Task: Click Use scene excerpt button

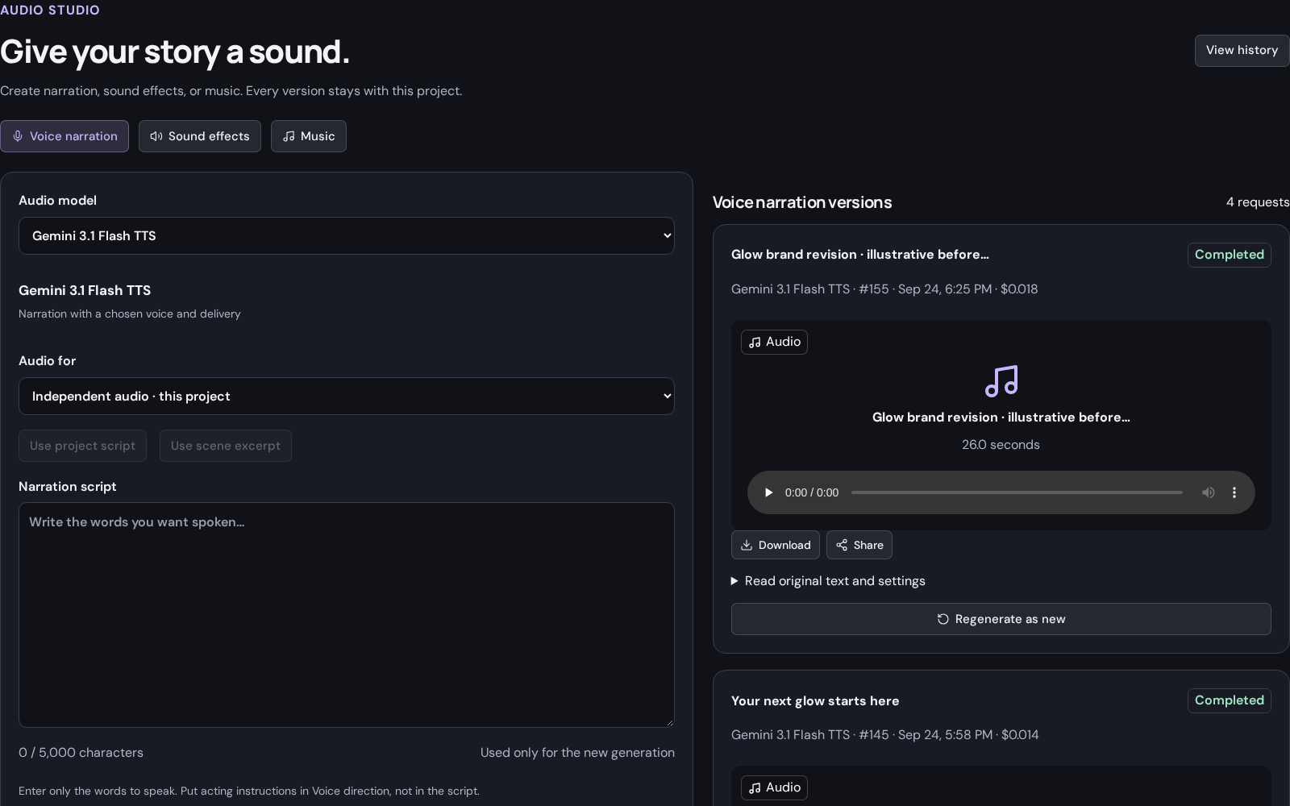Action: tap(226, 446)
